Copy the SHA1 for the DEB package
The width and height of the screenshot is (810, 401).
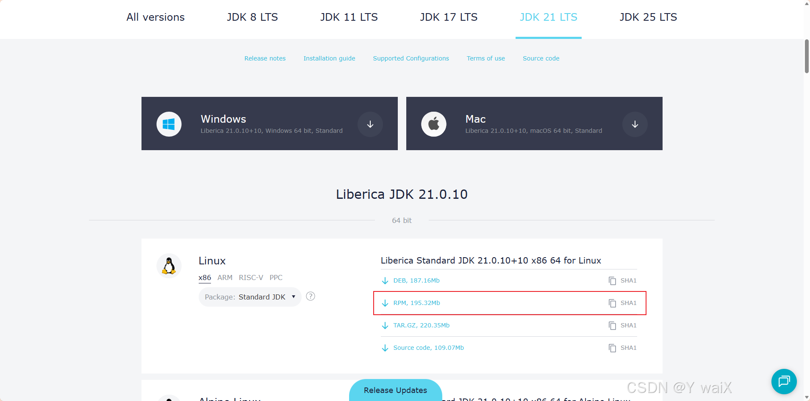coord(612,281)
